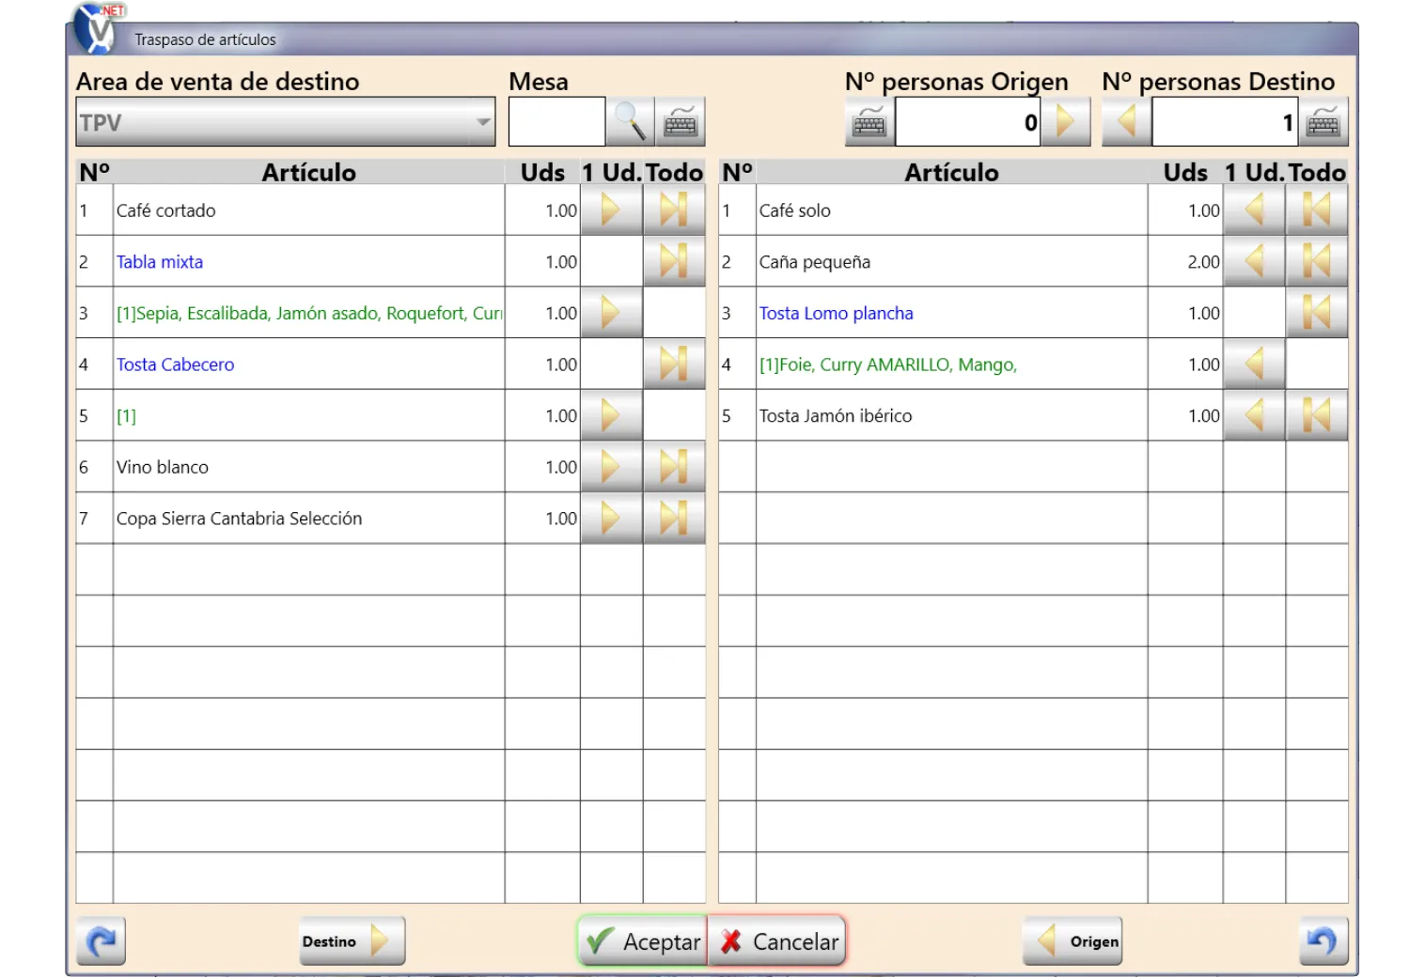Move one person from Origen to Destino
The width and height of the screenshot is (1425, 977).
[1065, 122]
